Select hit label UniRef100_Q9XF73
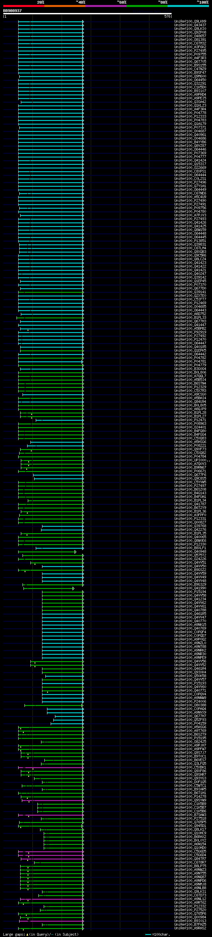Screen dimensions: 212x937 (x=190, y=449)
